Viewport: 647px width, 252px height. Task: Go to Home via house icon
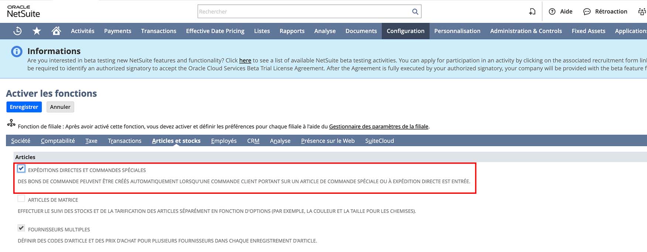tap(56, 31)
